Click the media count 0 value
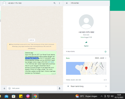125x99 pixels. coord(104,80)
